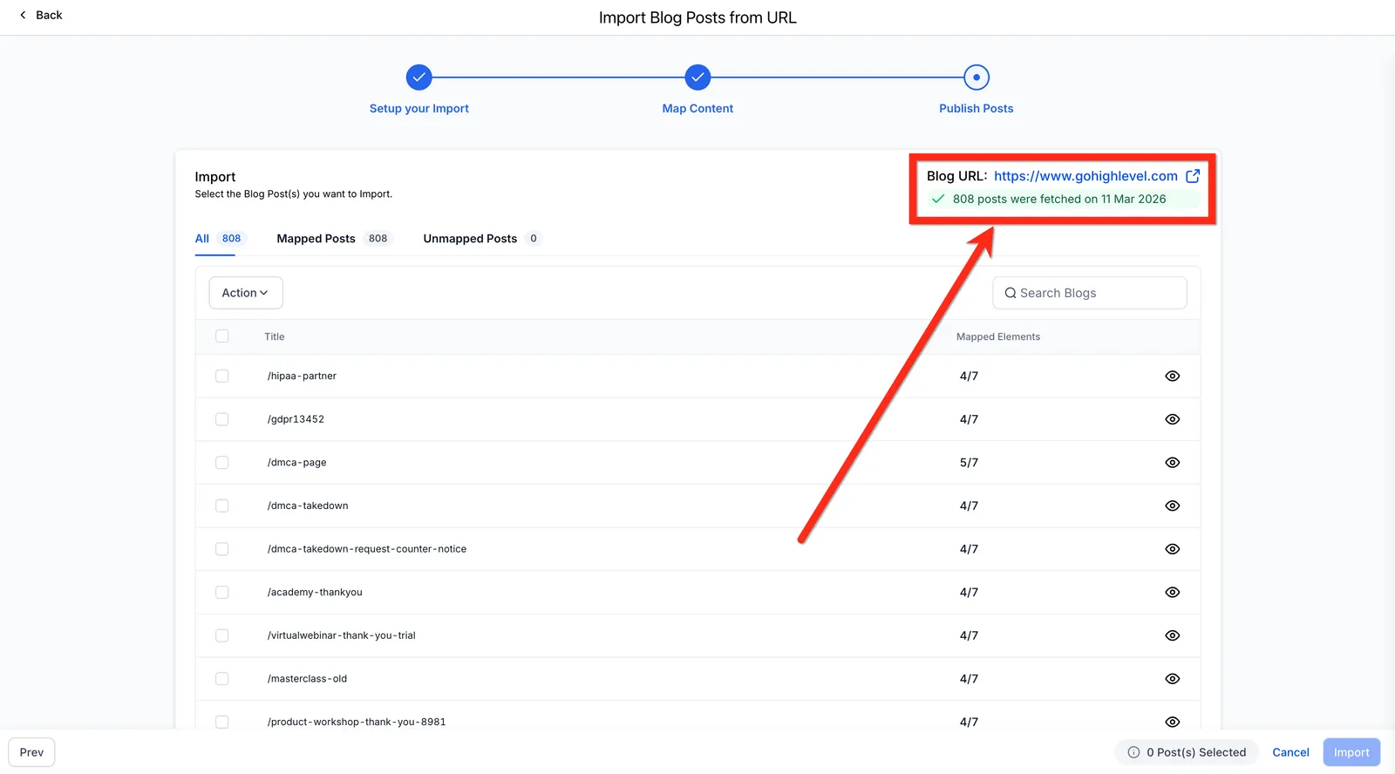Preview /product-workshop-thank-you-8981 with the eye icon

(x=1173, y=722)
